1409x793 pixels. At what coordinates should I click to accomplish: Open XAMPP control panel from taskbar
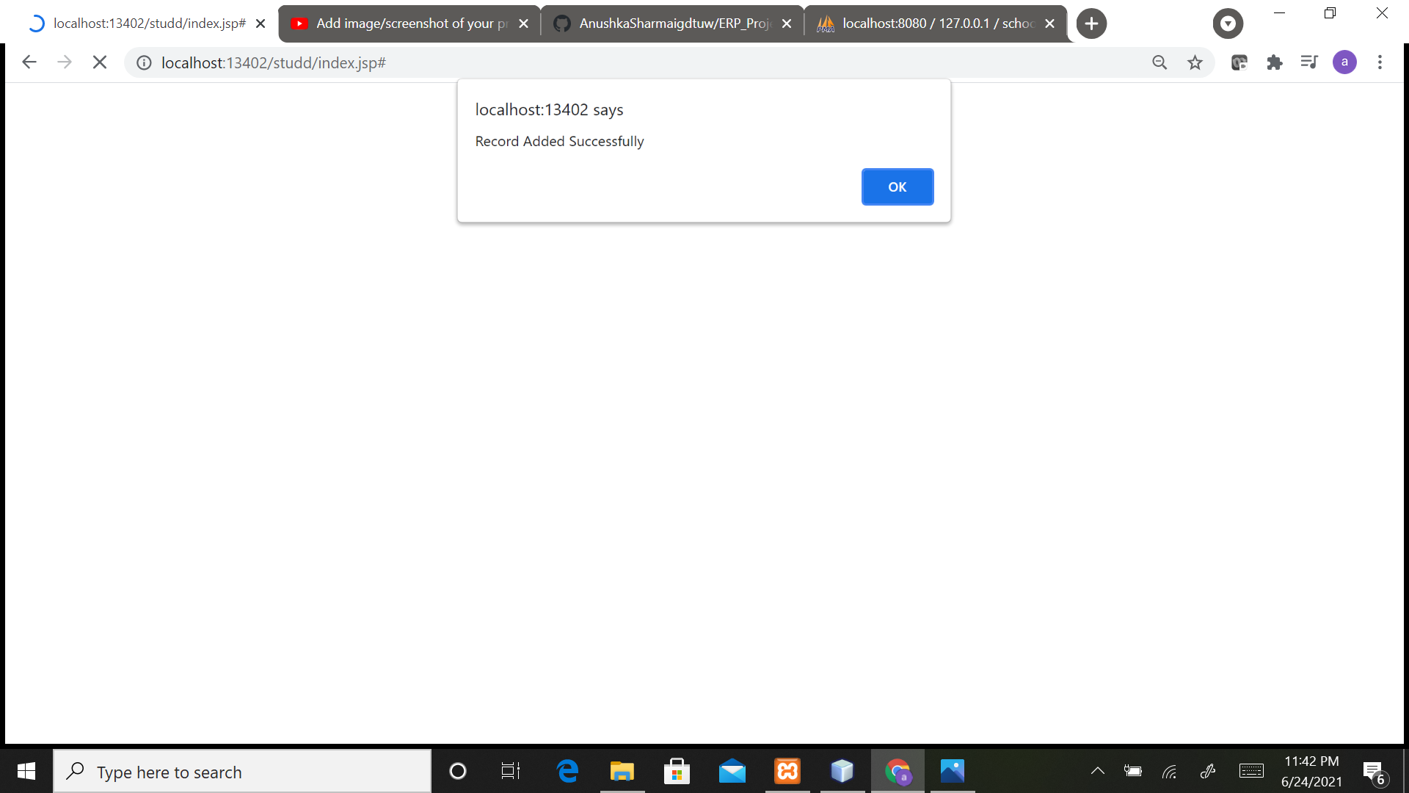[x=787, y=771]
